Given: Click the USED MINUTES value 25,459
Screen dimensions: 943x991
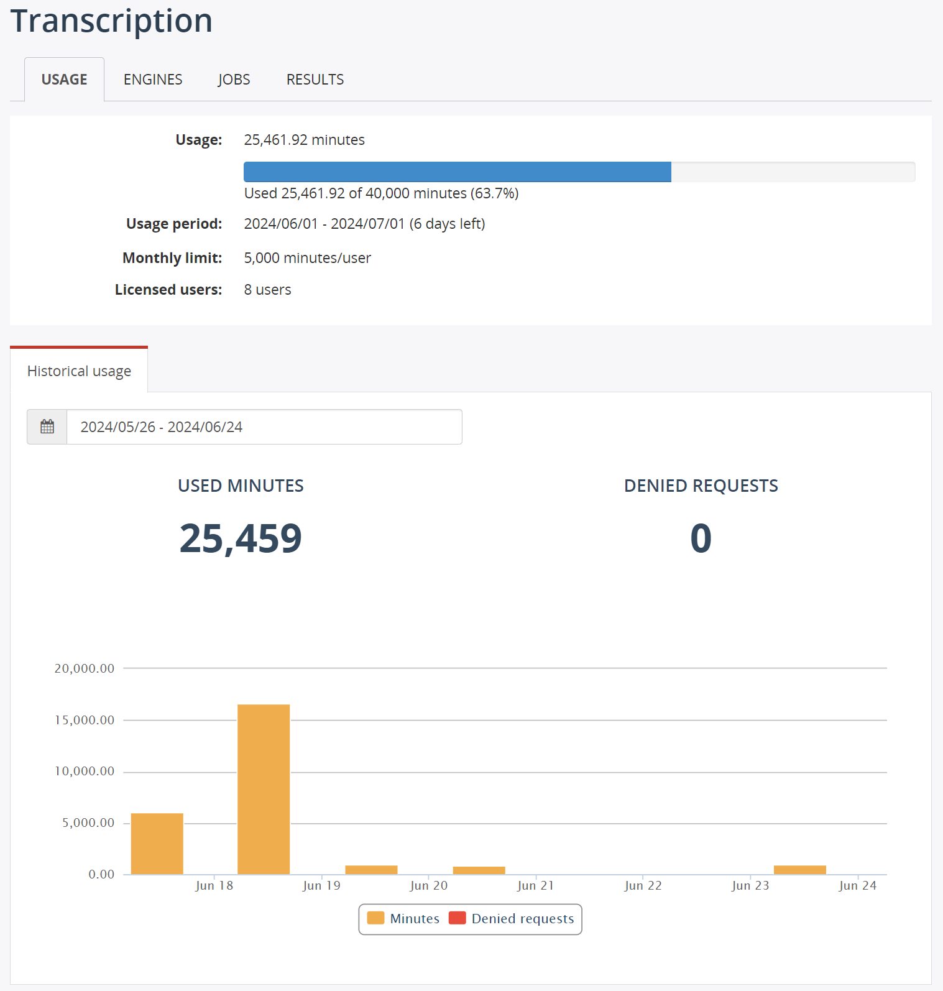Looking at the screenshot, I should [x=241, y=538].
